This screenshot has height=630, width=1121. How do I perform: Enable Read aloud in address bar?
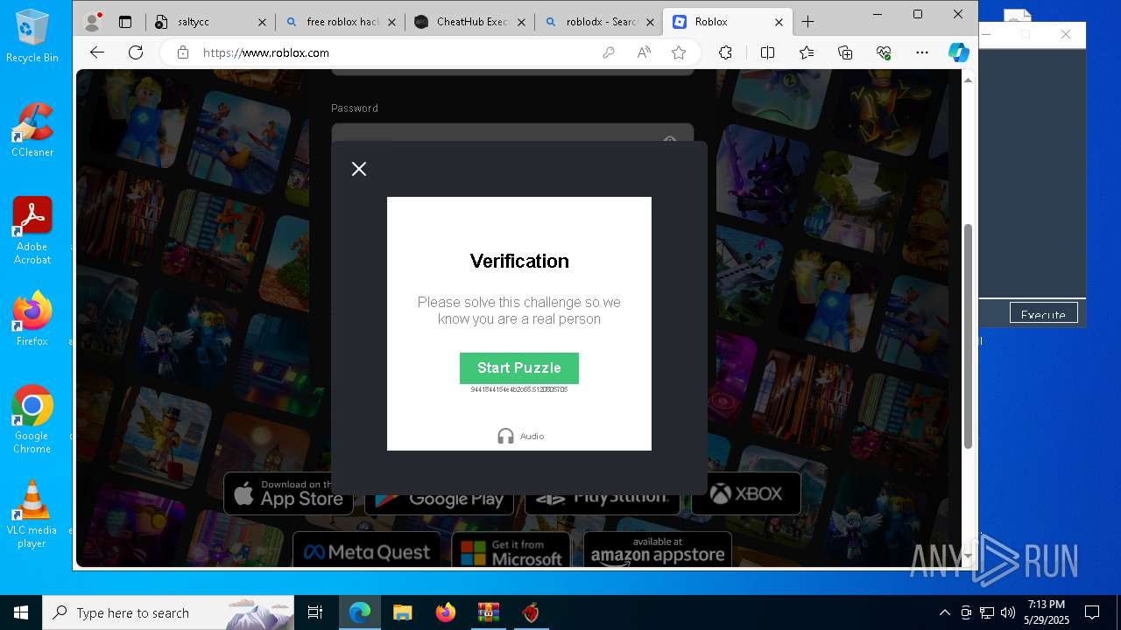point(644,52)
